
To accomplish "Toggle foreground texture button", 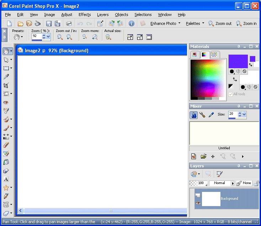I will (x=238, y=71).
